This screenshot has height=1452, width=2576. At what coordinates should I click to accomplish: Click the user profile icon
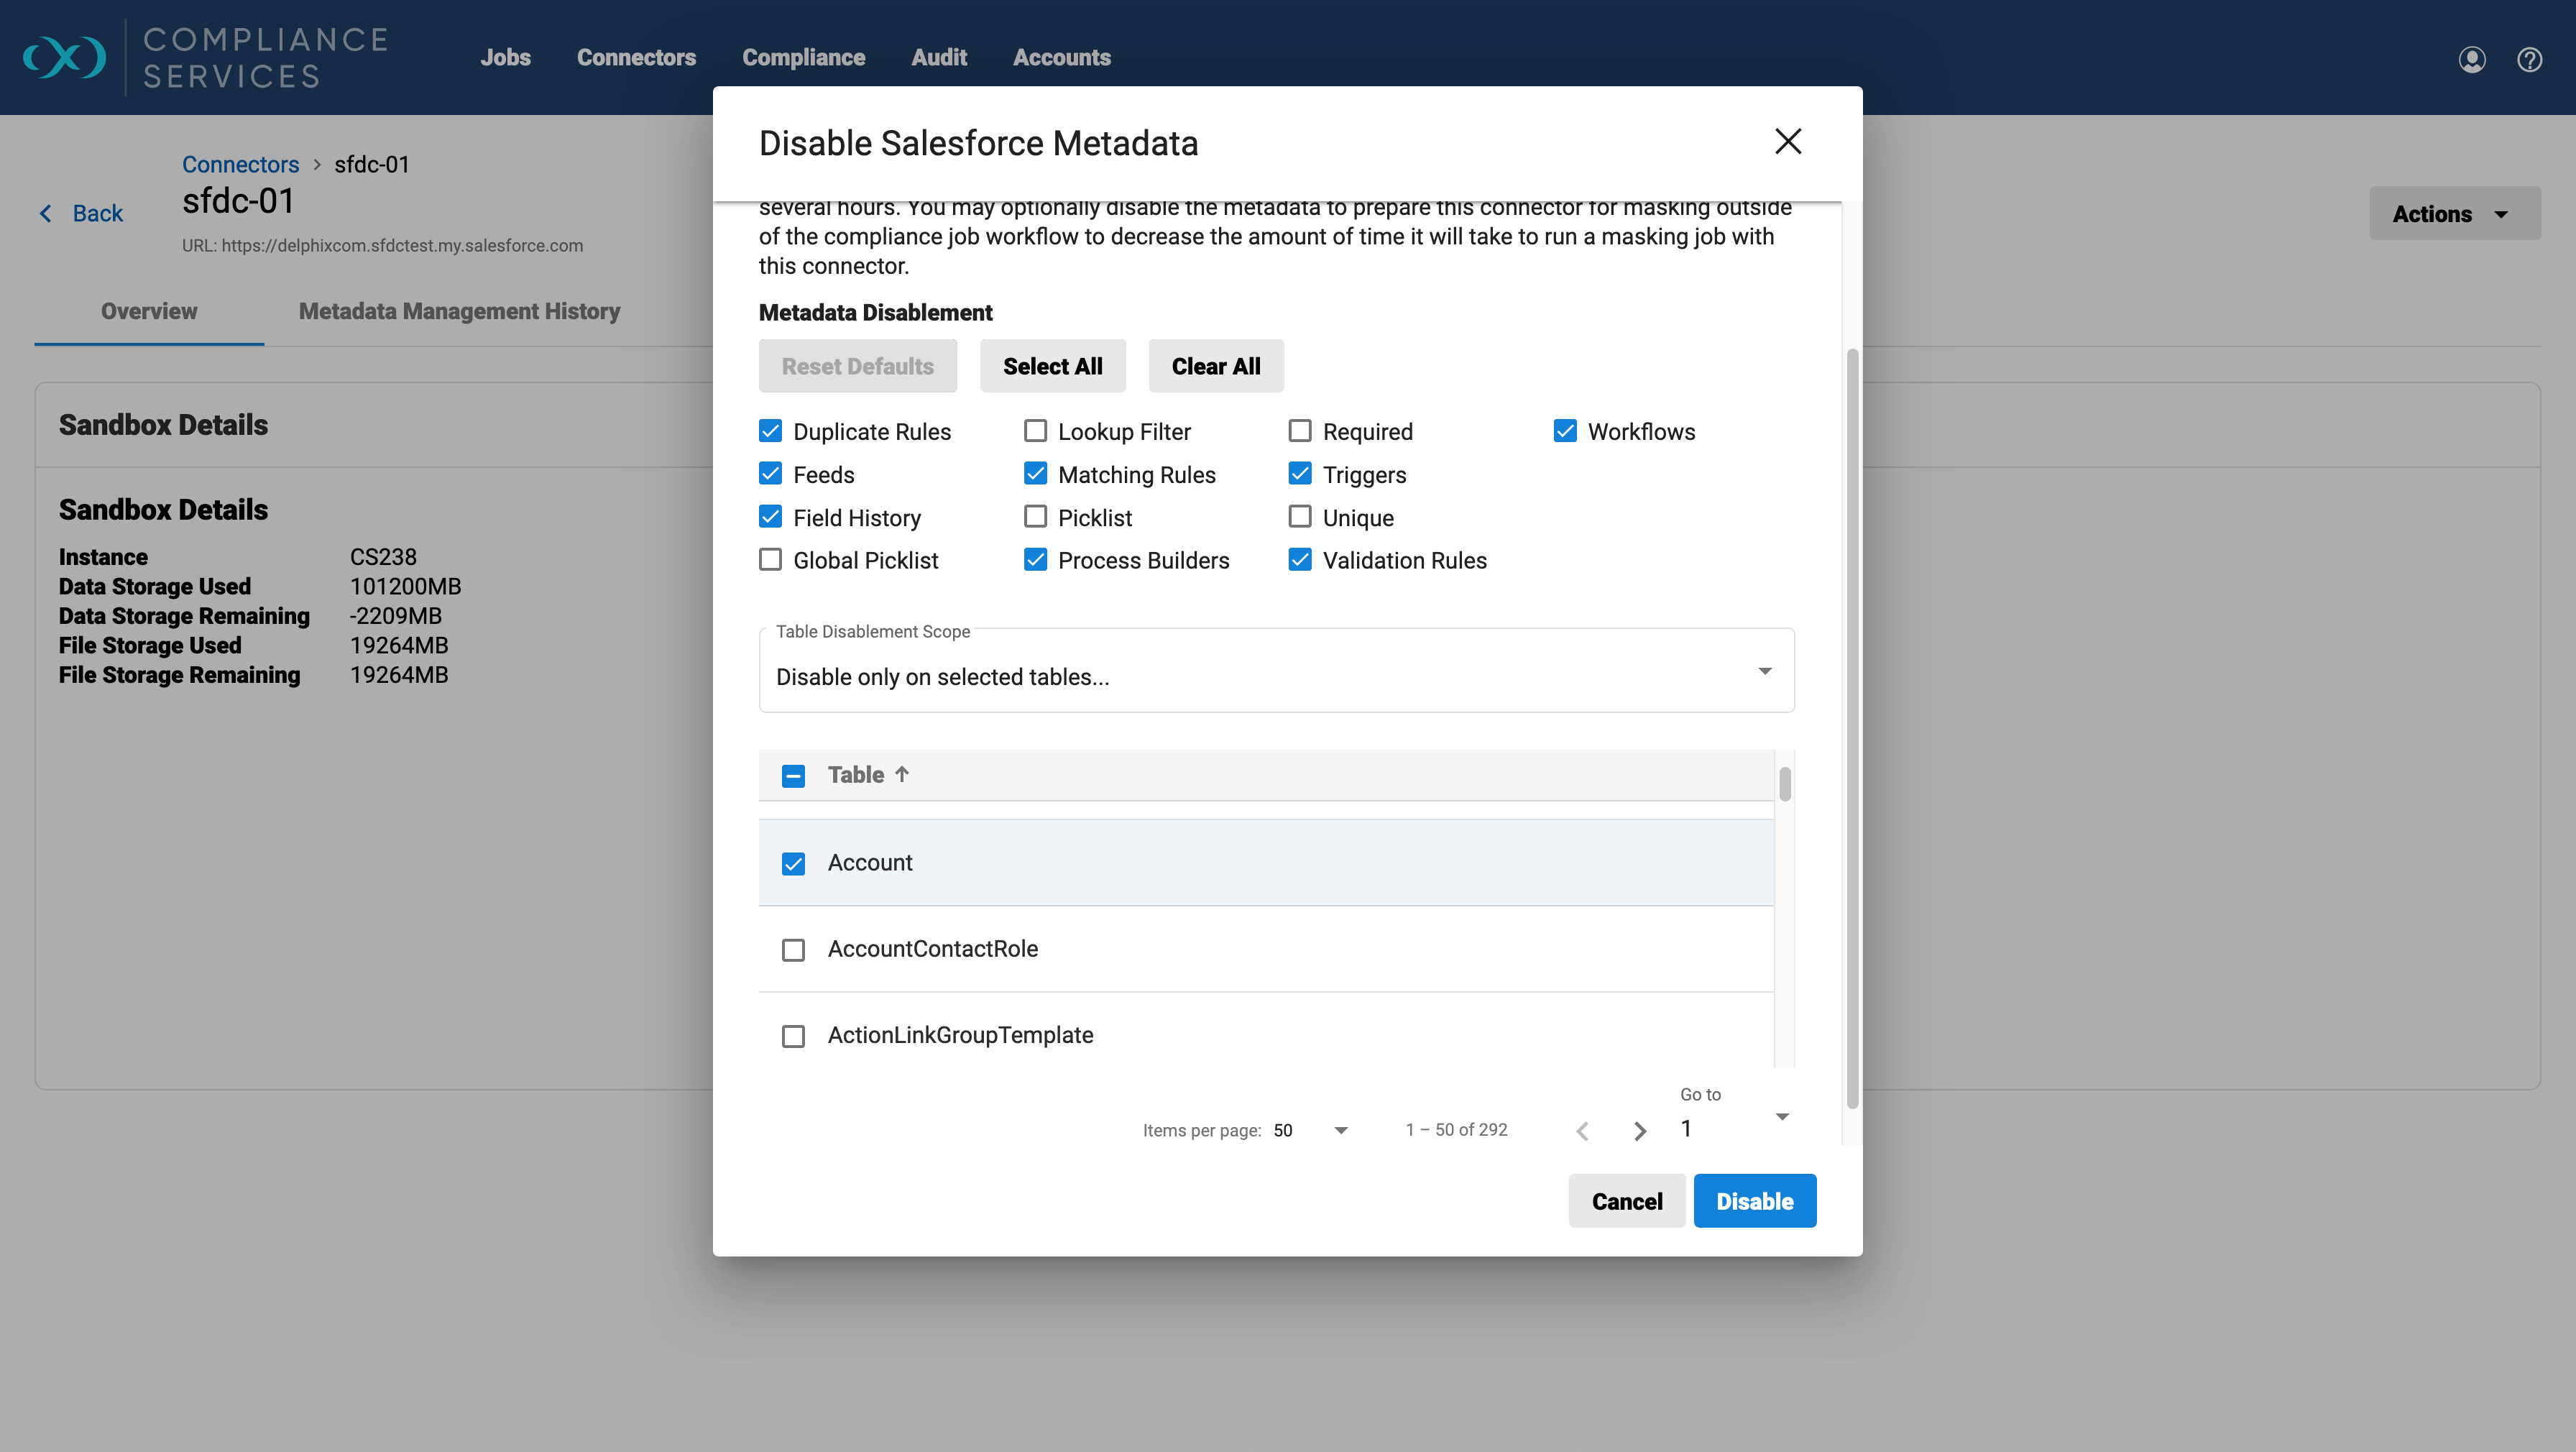(2471, 60)
